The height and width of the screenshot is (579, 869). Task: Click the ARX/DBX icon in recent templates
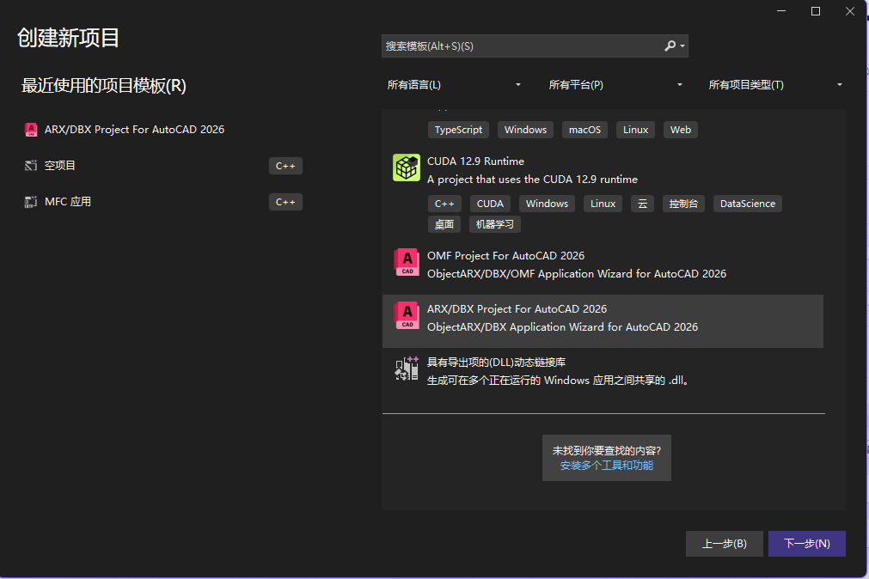tap(31, 130)
